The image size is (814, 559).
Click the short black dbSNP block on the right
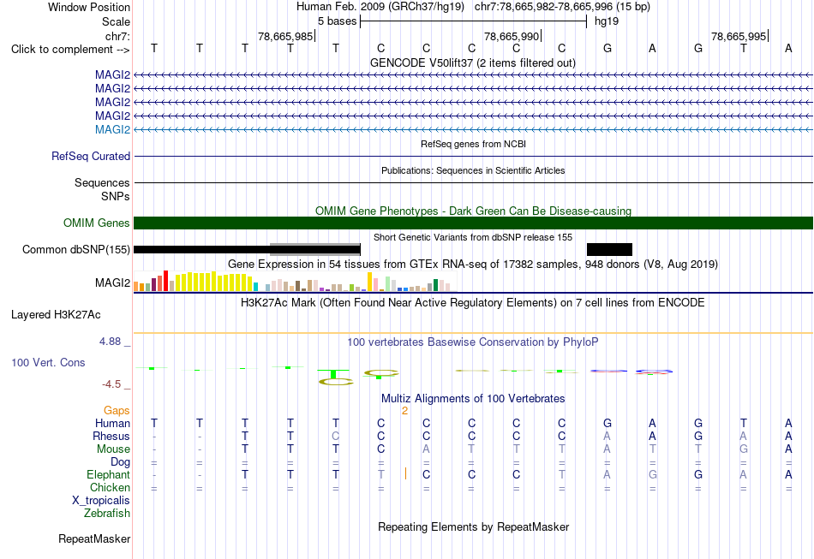(x=609, y=249)
